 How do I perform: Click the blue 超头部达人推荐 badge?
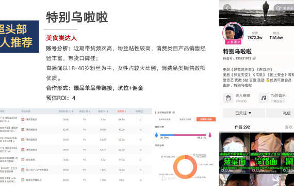(x=20, y=37)
